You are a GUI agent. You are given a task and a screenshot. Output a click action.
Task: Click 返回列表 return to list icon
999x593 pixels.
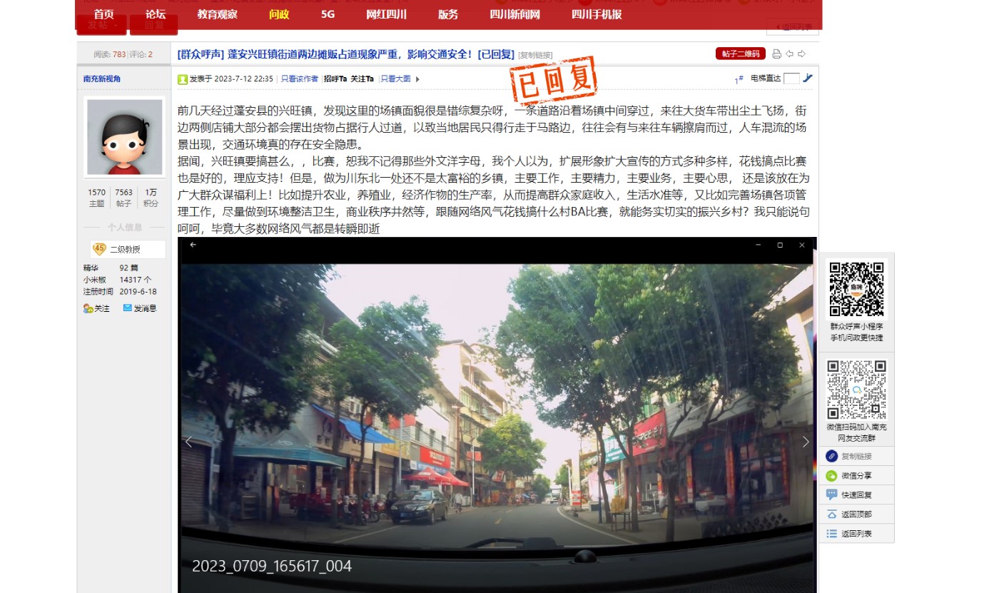click(x=831, y=534)
